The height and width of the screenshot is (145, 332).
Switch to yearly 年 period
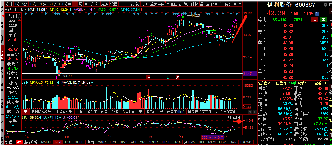pos(97,4)
